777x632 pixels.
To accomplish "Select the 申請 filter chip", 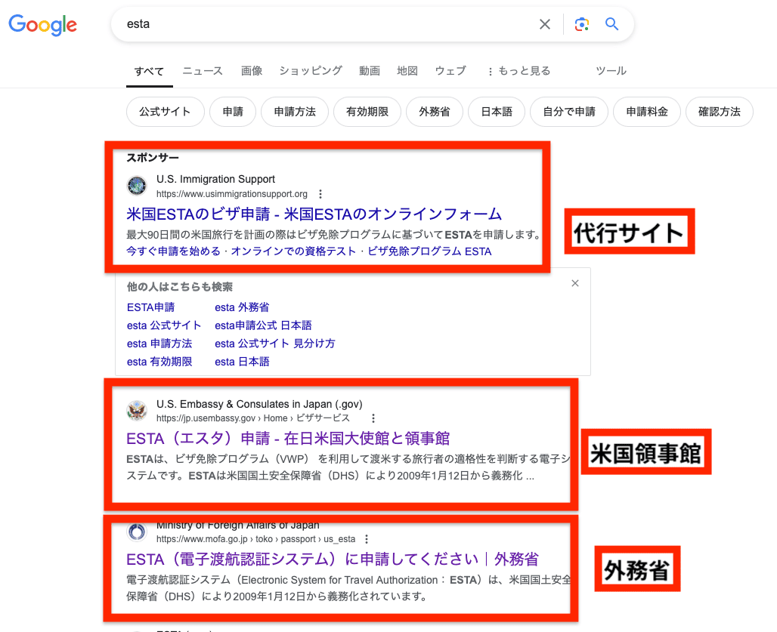I will pyautogui.click(x=233, y=112).
